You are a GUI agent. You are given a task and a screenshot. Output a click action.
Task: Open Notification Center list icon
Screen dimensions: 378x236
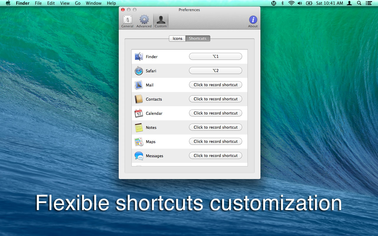(x=369, y=3)
